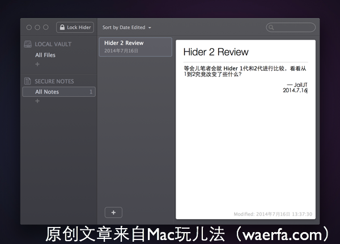Image resolution: width=340 pixels, height=244 pixels.
Task: Focus the search field
Action: (291, 27)
